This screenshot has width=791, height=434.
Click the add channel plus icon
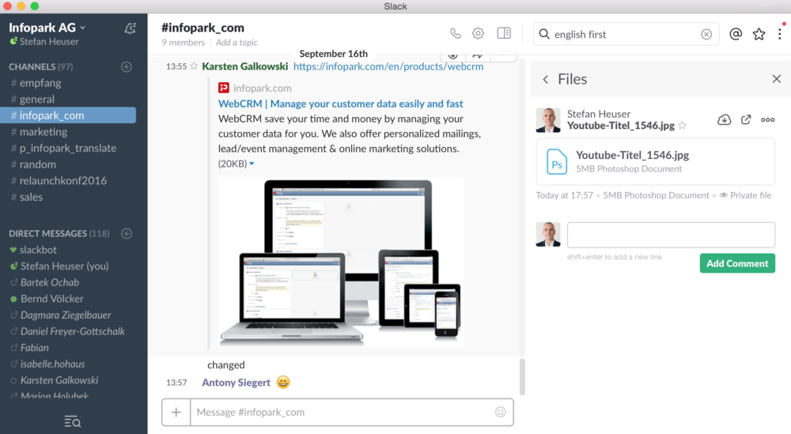click(x=127, y=66)
